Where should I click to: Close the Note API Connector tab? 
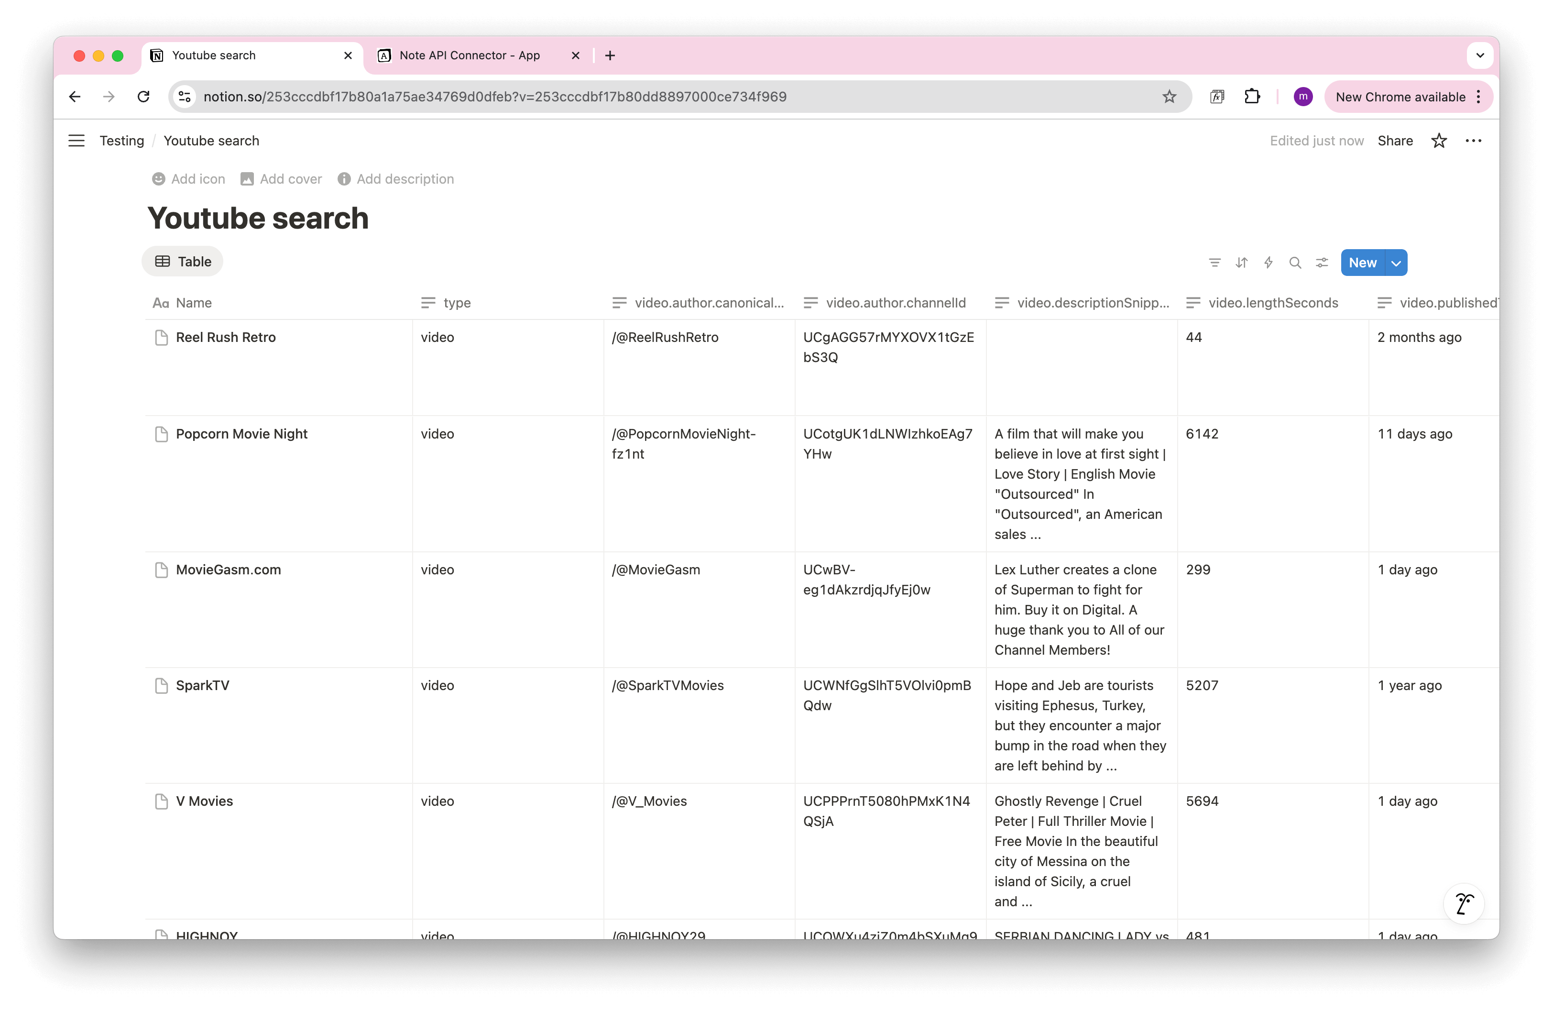(575, 55)
